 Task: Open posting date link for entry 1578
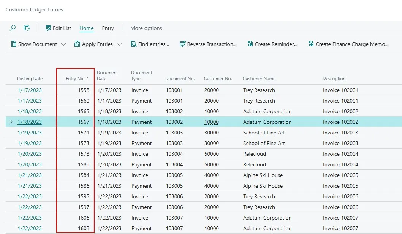tap(30, 154)
